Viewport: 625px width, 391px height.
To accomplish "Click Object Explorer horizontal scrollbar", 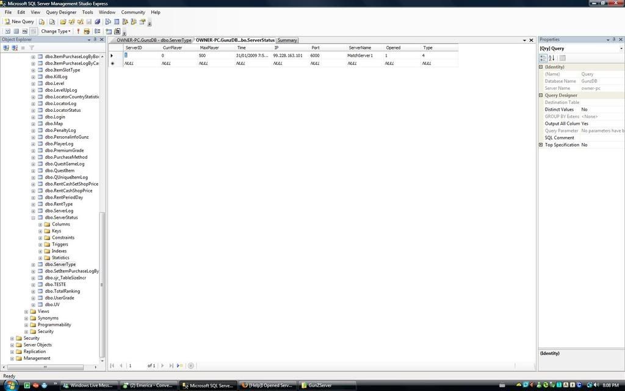I will (x=45, y=367).
